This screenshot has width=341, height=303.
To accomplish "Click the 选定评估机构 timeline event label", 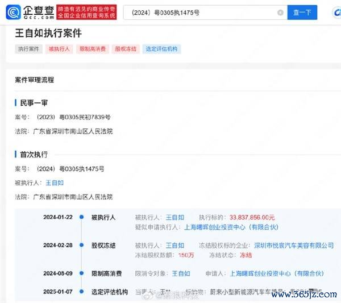I will tap(109, 292).
